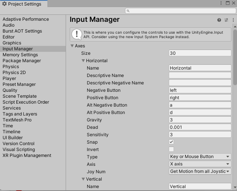Open the Services settings category
The width and height of the screenshot is (237, 191).
click(x=11, y=108)
